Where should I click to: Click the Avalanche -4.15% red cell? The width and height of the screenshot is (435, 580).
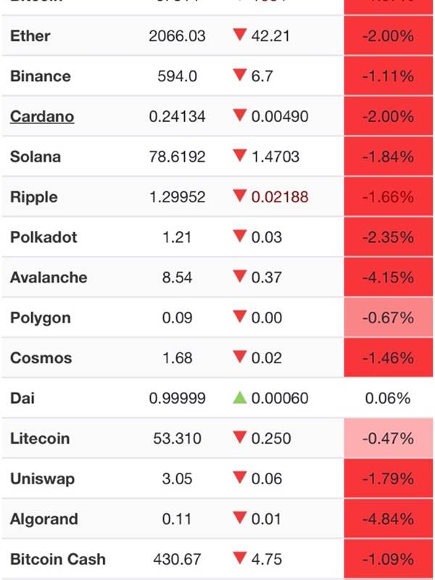click(389, 278)
